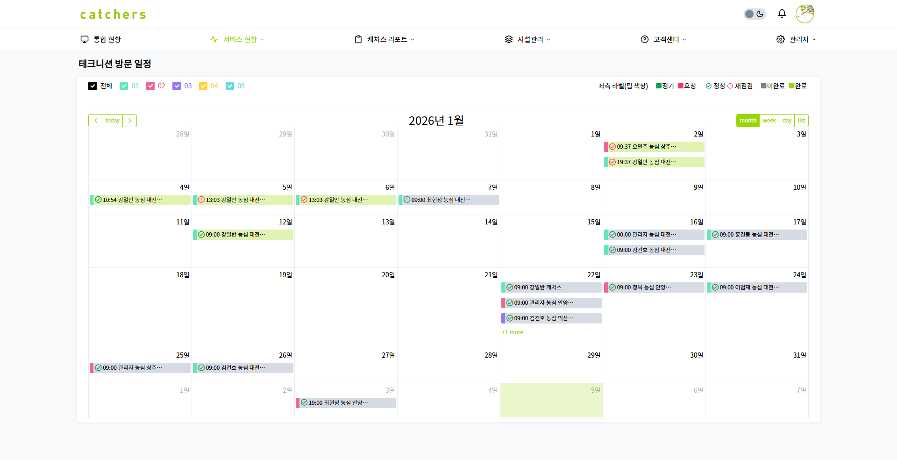The image size is (897, 460).
Task: Open the 09:37 오민주 event on 2일
Action: point(654,147)
